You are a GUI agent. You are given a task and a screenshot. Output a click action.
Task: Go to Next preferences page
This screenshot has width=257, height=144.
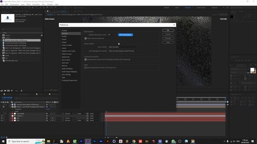click(x=168, y=42)
